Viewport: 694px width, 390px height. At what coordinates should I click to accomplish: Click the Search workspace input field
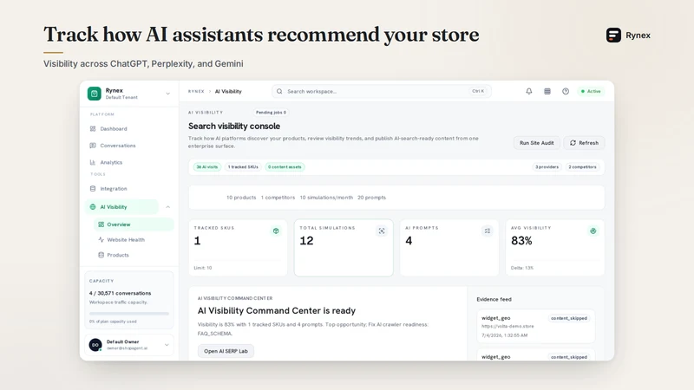coord(382,92)
